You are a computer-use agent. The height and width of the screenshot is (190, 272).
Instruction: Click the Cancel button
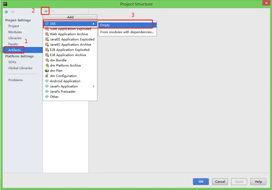click(220, 182)
